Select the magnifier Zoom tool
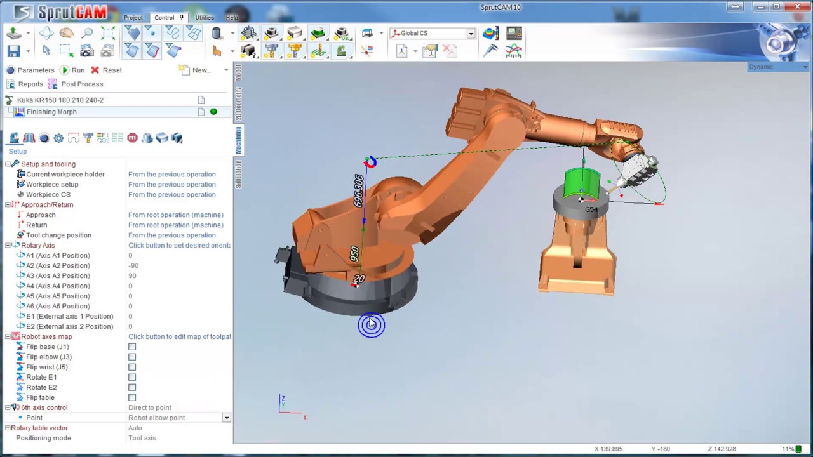This screenshot has width=813, height=457. (x=87, y=33)
